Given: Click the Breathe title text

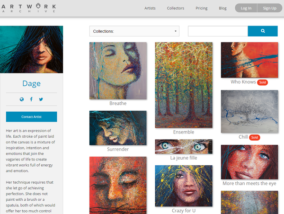Looking at the screenshot, I should 118,103.
